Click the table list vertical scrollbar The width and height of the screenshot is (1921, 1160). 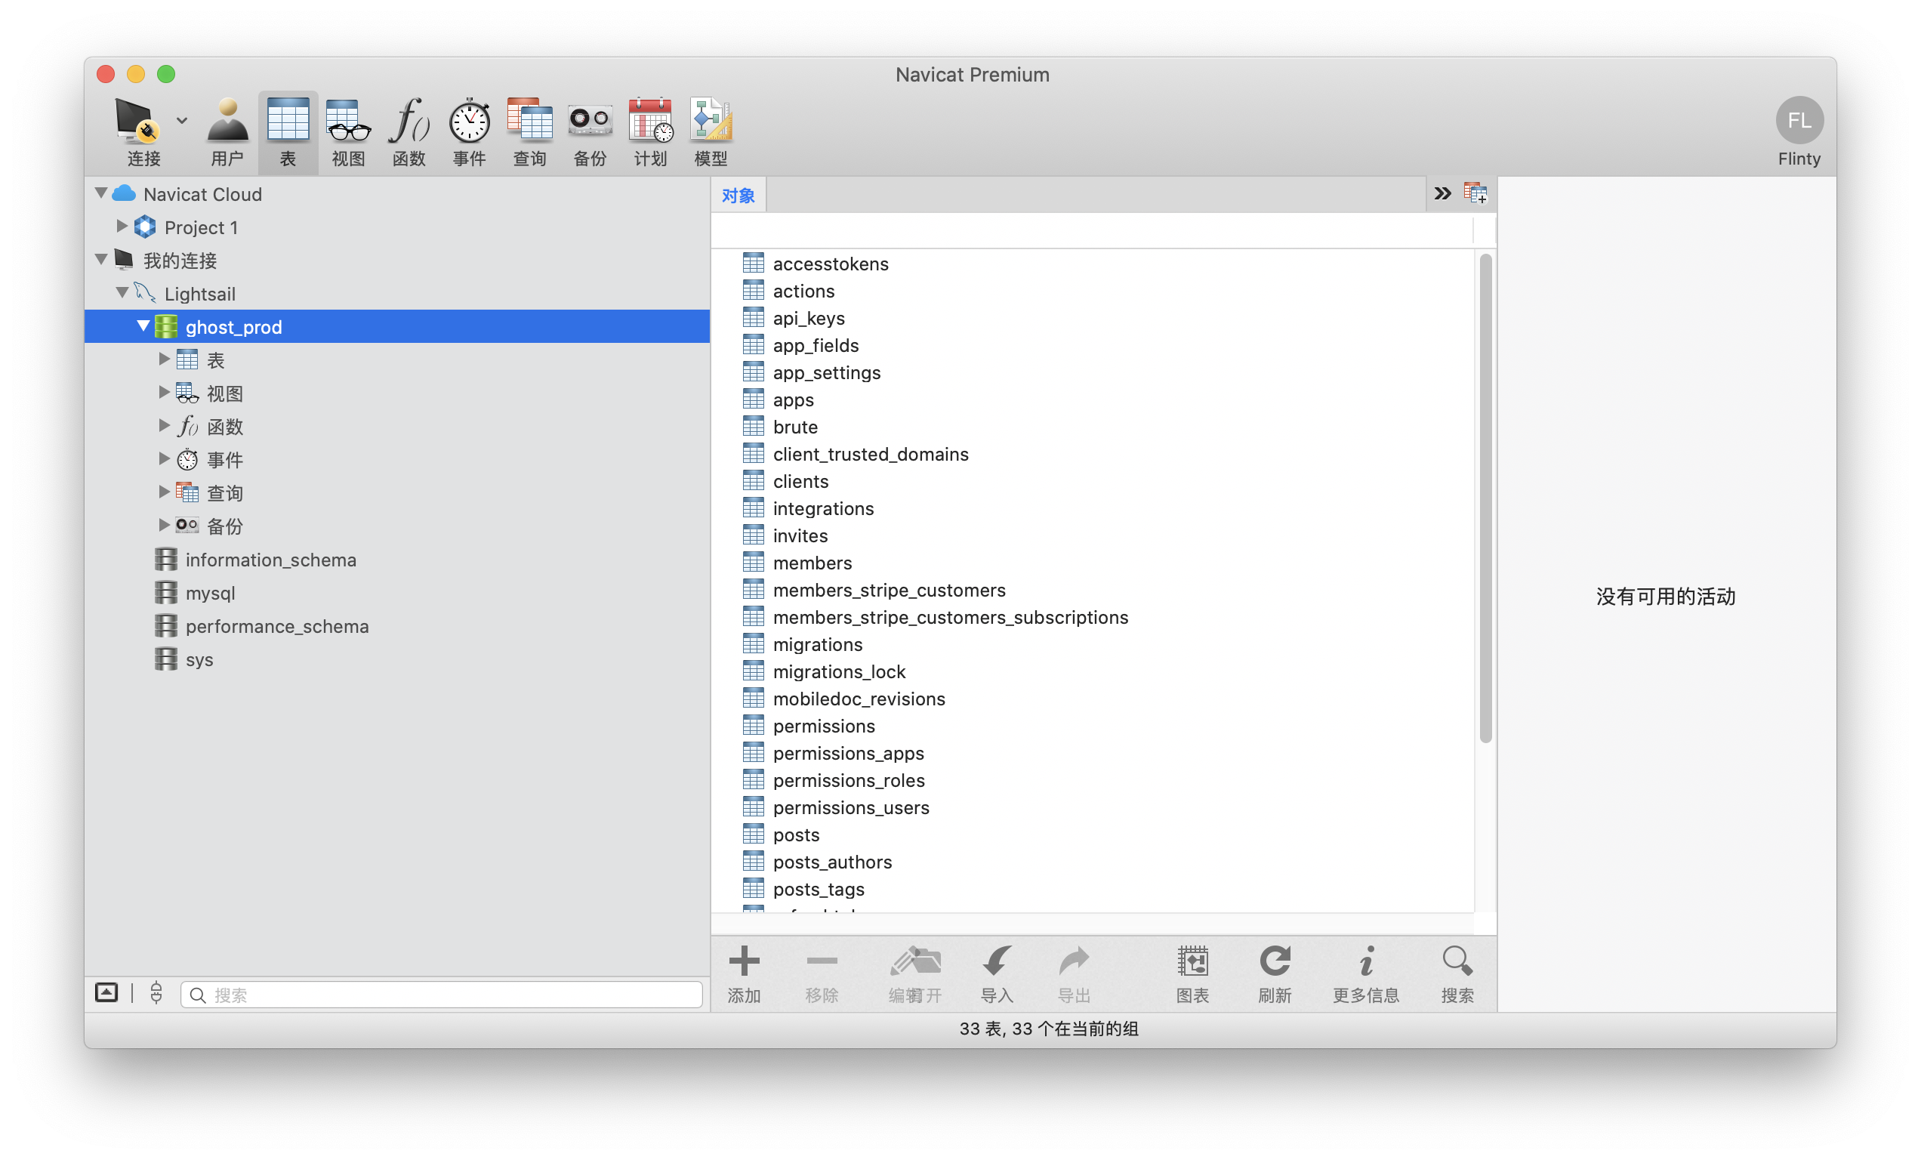click(1485, 499)
